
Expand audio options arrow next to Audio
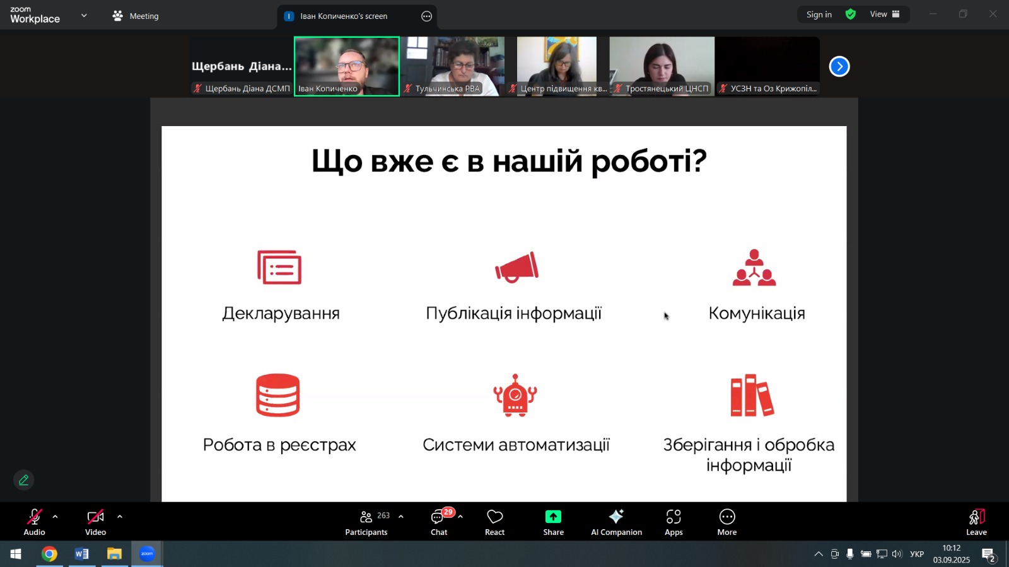pyautogui.click(x=55, y=517)
